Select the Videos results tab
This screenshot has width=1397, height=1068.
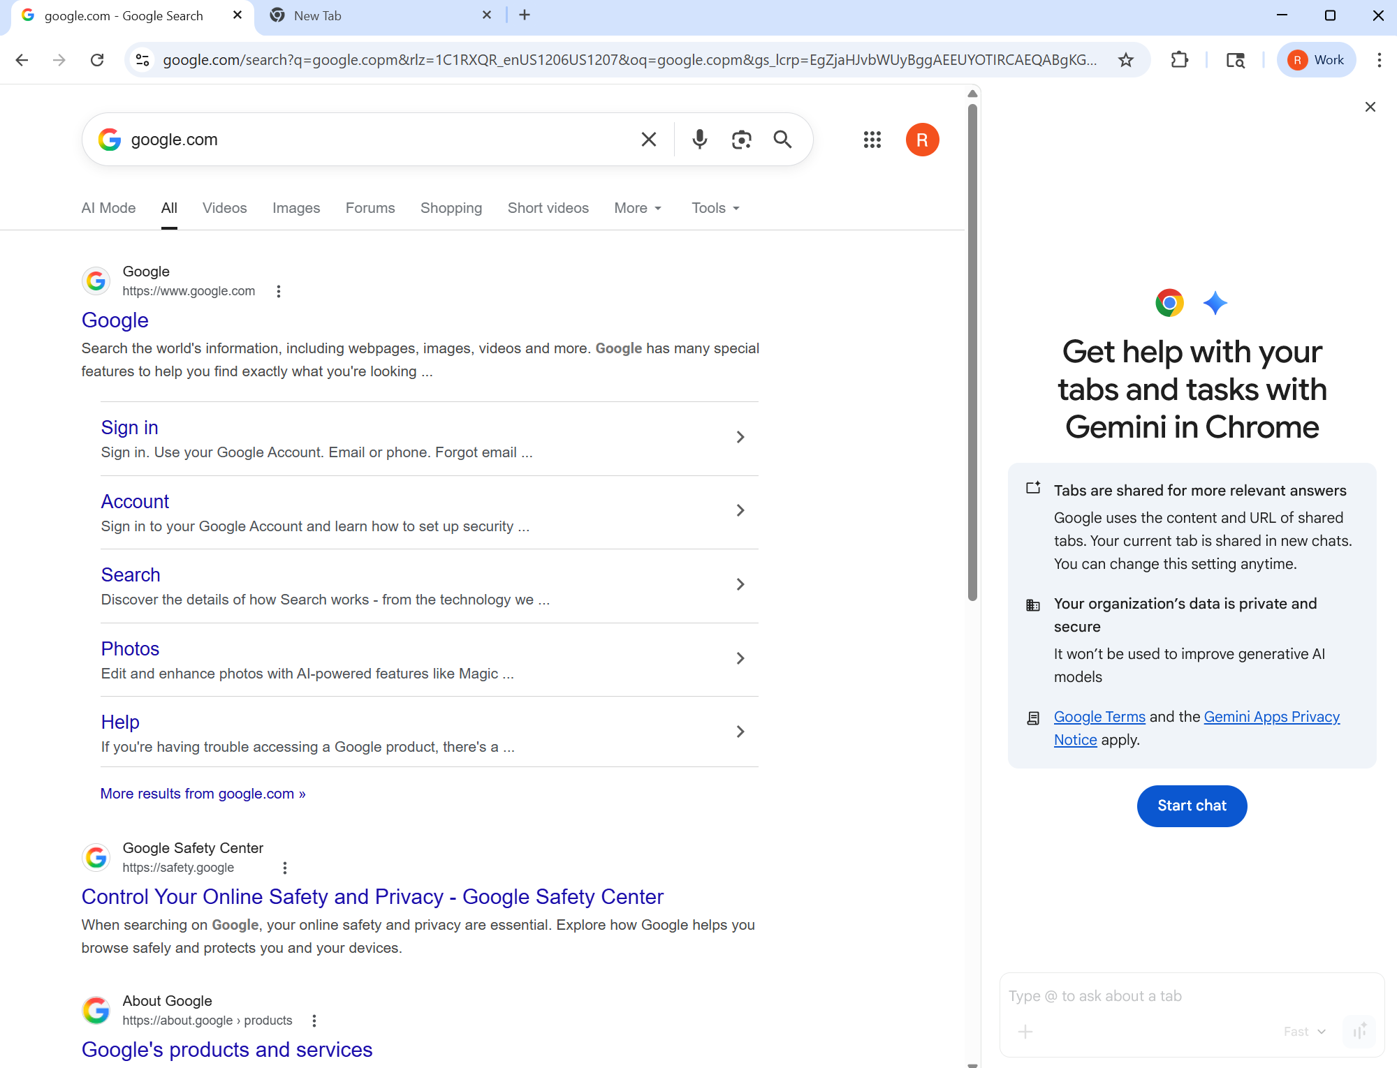click(x=224, y=208)
